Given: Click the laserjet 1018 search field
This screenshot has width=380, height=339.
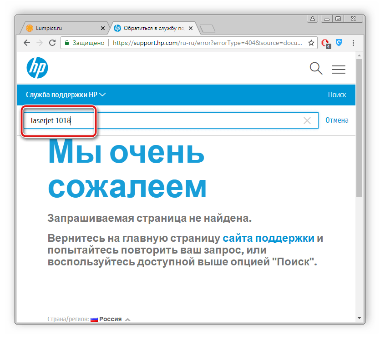Looking at the screenshot, I should [182, 120].
